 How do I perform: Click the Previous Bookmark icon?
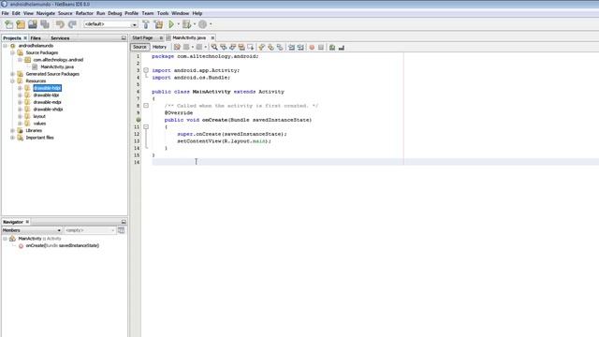point(262,47)
